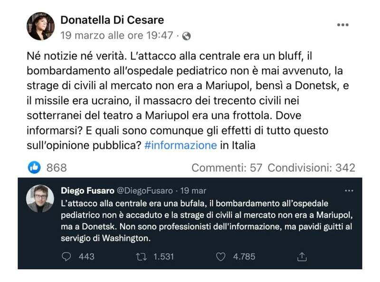
Task: Click the tweet retweet icon
Action: [142, 256]
